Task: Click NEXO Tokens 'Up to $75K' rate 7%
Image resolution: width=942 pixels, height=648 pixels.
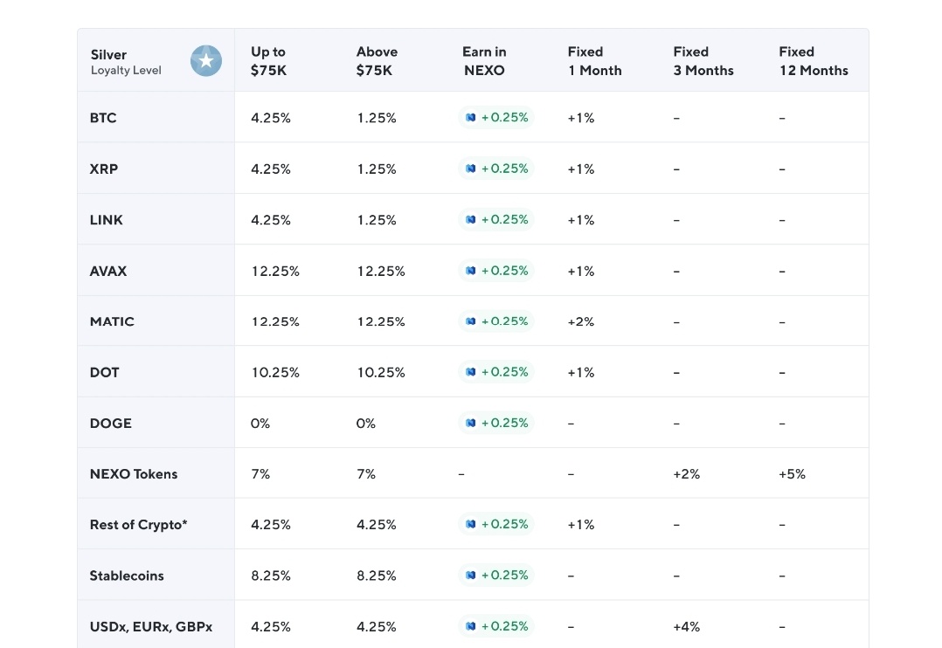Action: tap(260, 474)
